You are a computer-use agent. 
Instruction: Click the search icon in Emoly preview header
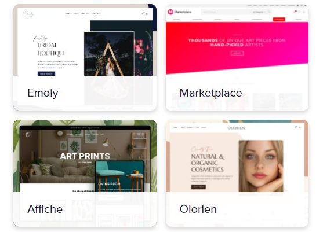point(143,13)
